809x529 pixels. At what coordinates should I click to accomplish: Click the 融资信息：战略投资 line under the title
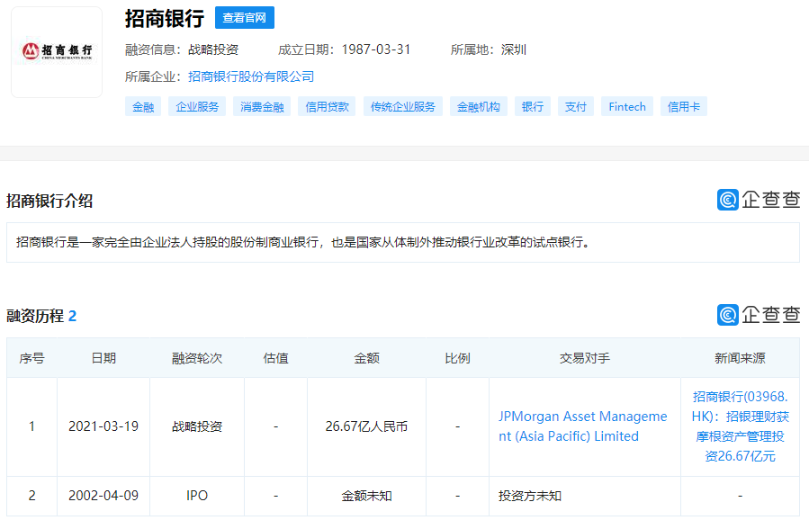(182, 50)
